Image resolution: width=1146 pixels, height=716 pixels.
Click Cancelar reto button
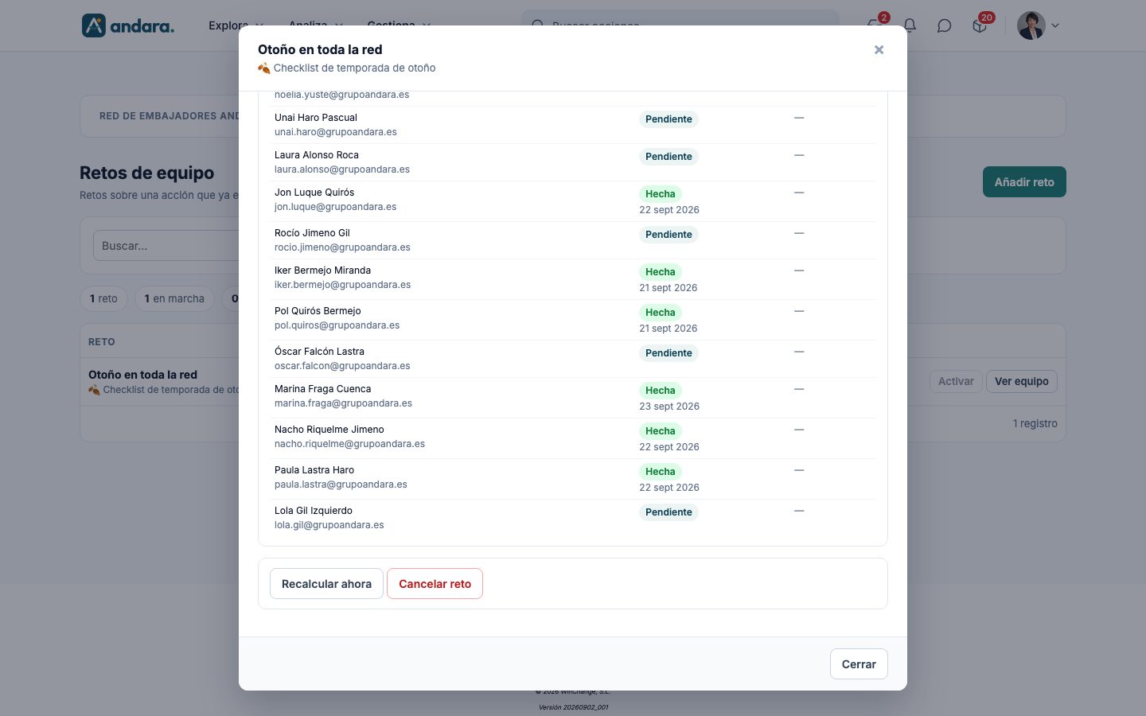435,584
